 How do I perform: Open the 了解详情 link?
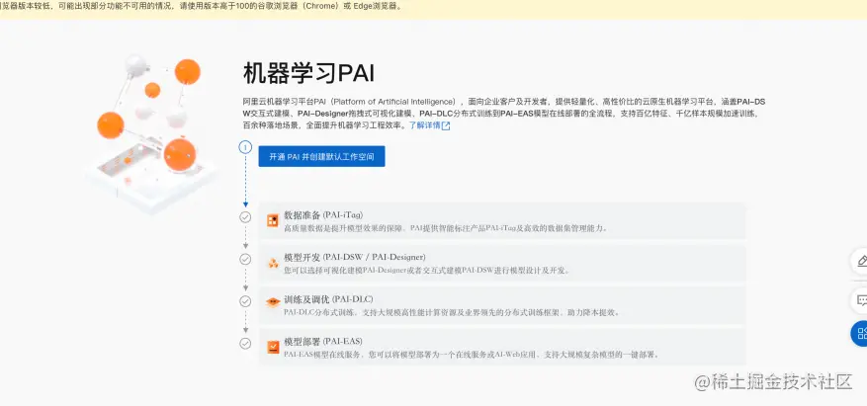pos(425,125)
